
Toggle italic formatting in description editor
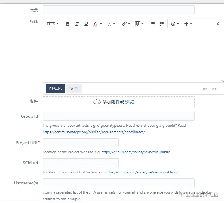[77, 24]
